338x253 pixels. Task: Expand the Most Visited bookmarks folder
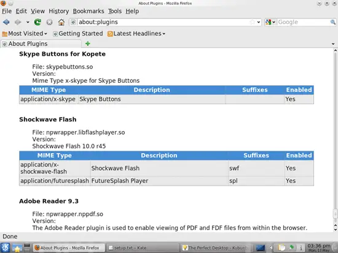pos(25,34)
